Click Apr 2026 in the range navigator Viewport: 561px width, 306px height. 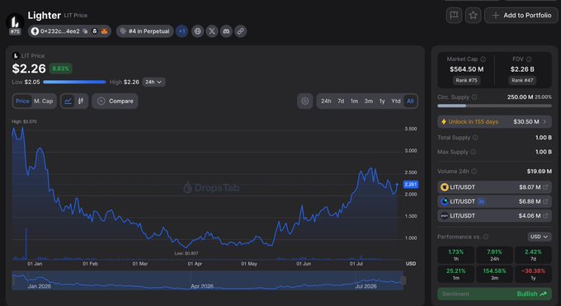(201, 286)
